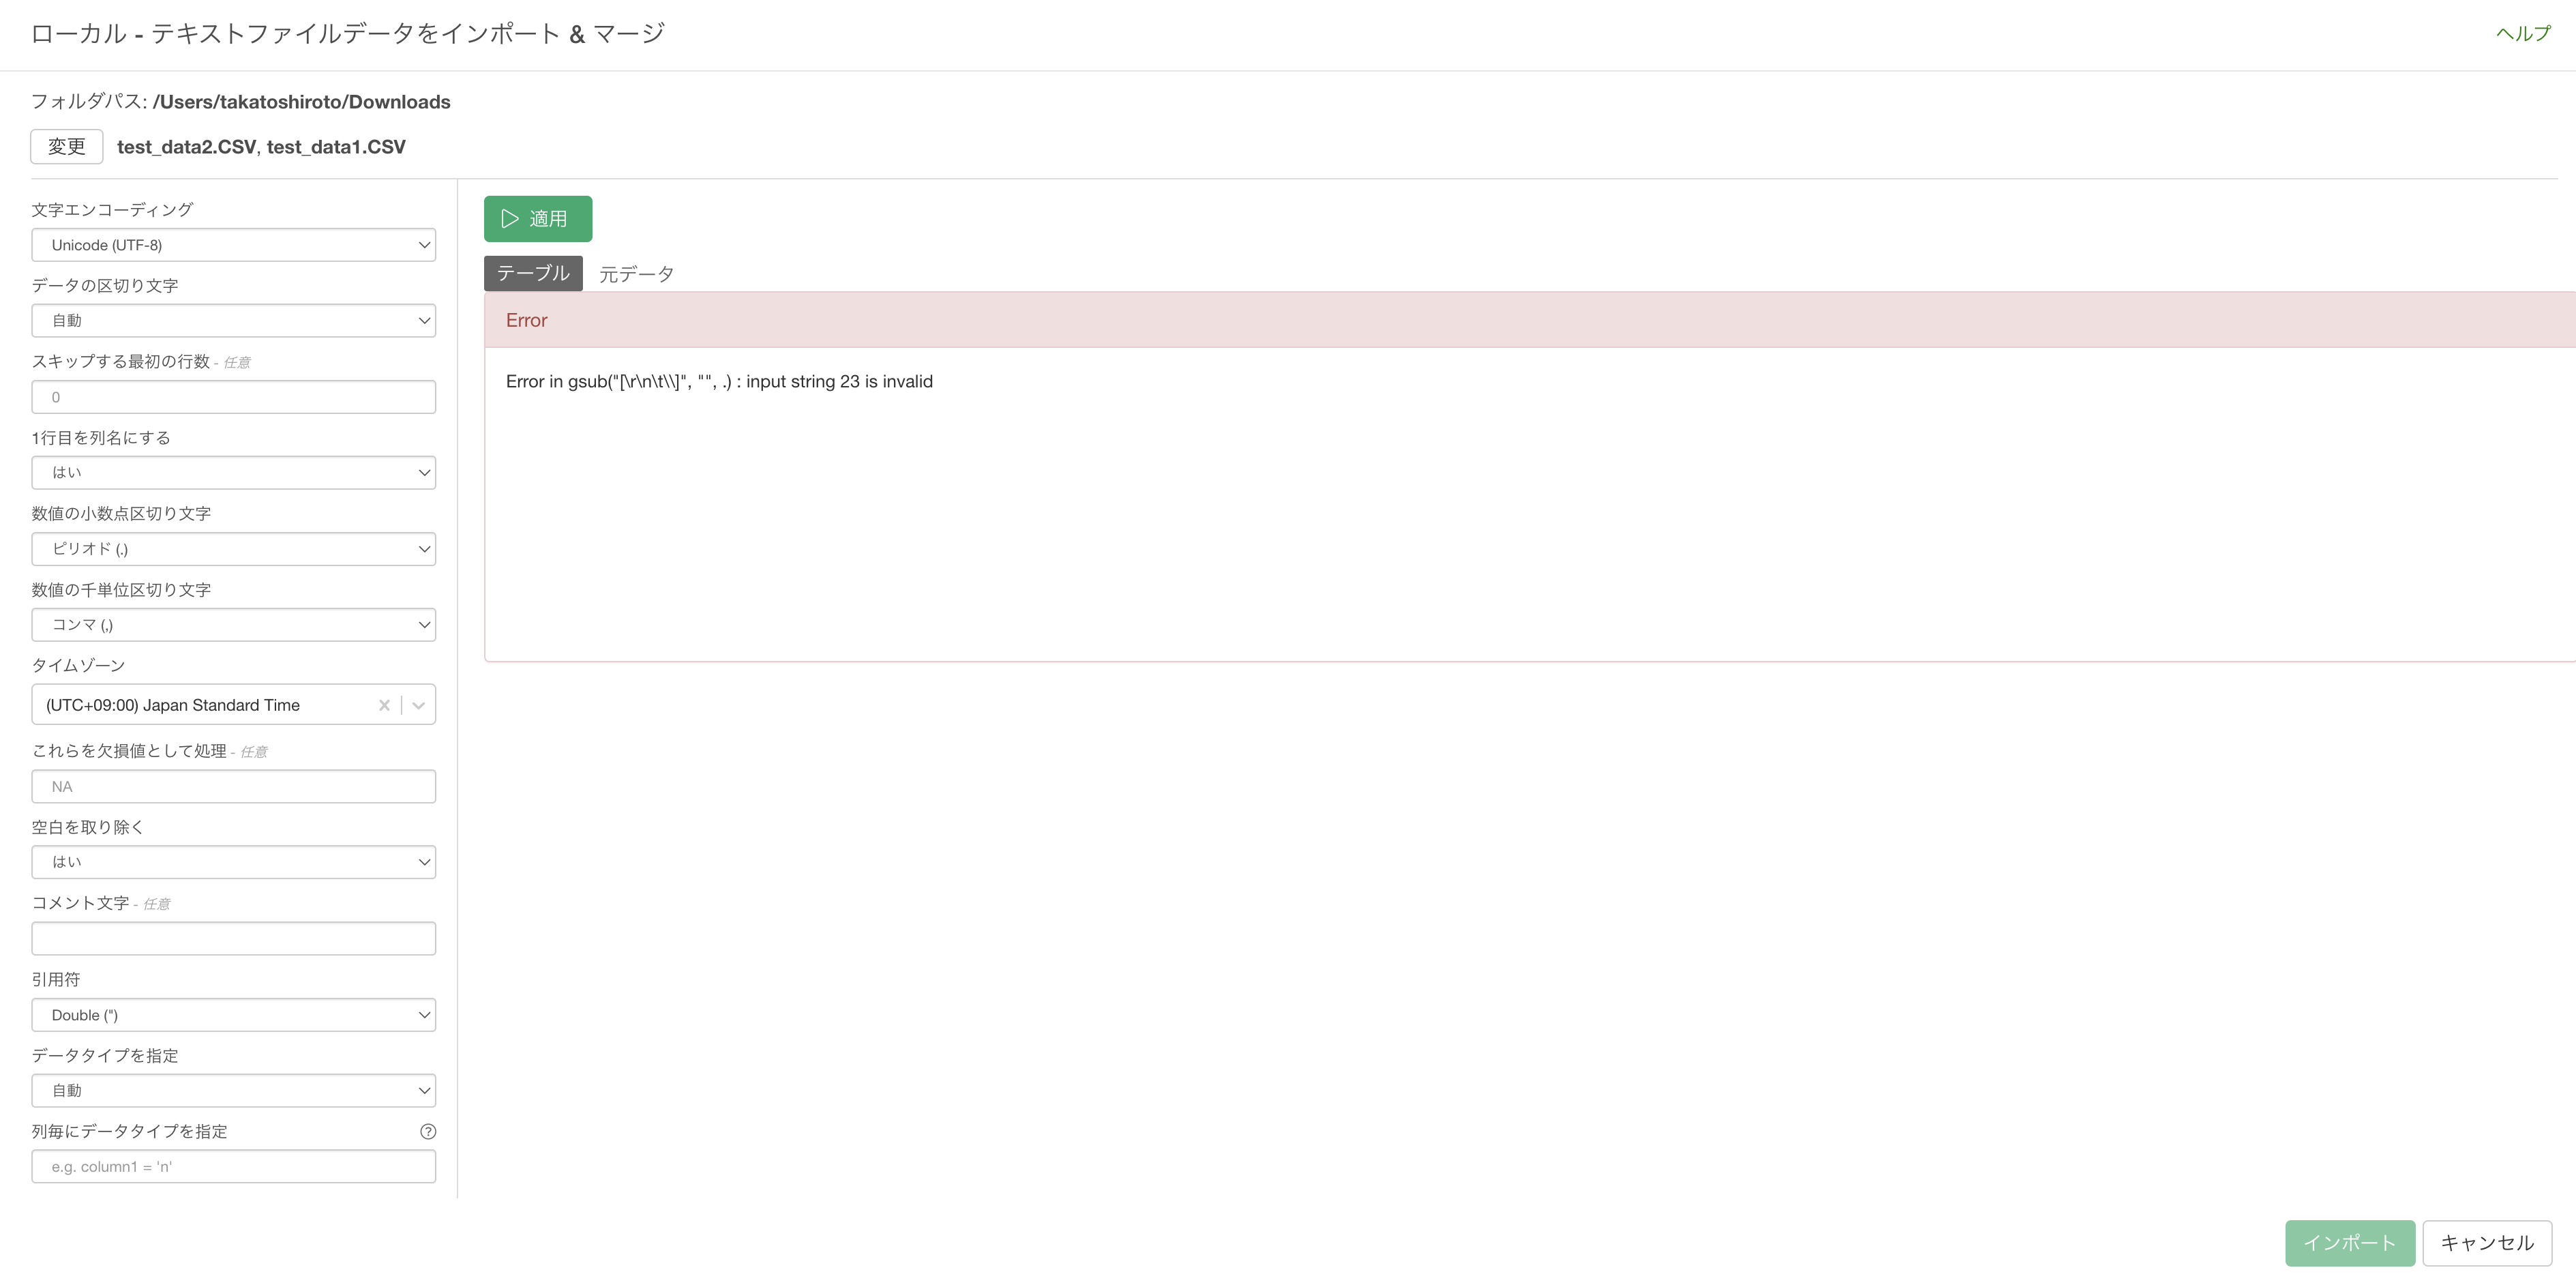
Task: Click the インポート button
Action: coord(2349,1243)
